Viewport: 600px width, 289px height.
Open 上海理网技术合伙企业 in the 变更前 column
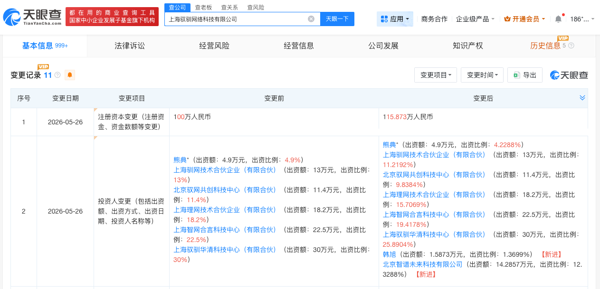[x=225, y=210]
